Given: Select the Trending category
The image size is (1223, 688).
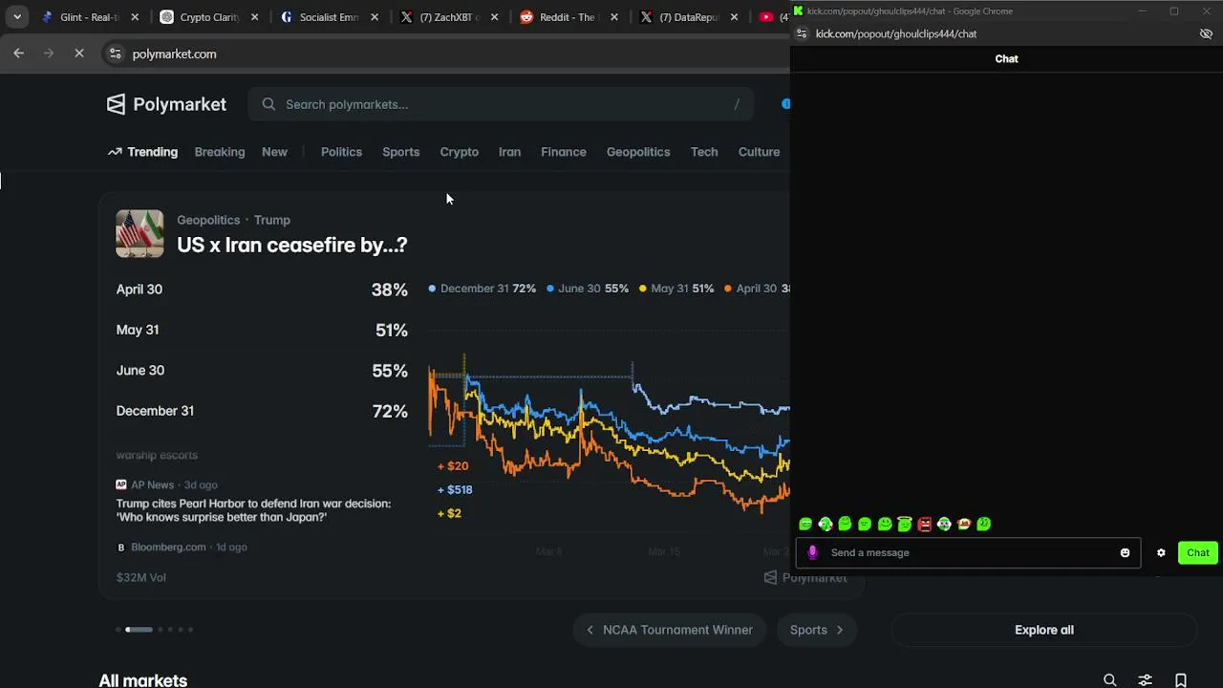Looking at the screenshot, I should (142, 152).
